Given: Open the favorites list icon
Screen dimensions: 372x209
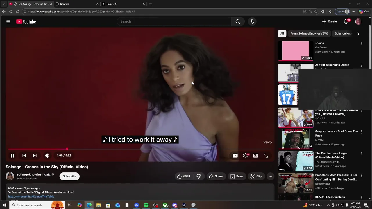Looking at the screenshot, I should [331, 12].
